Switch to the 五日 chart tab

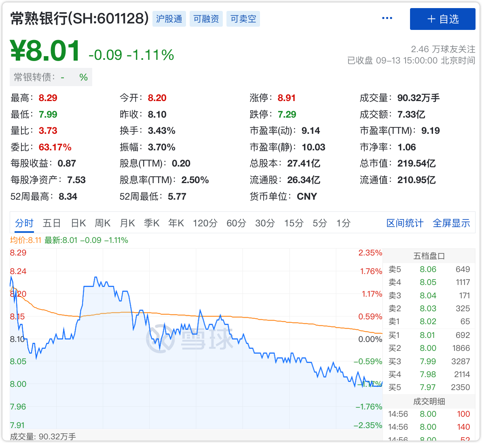[52, 223]
